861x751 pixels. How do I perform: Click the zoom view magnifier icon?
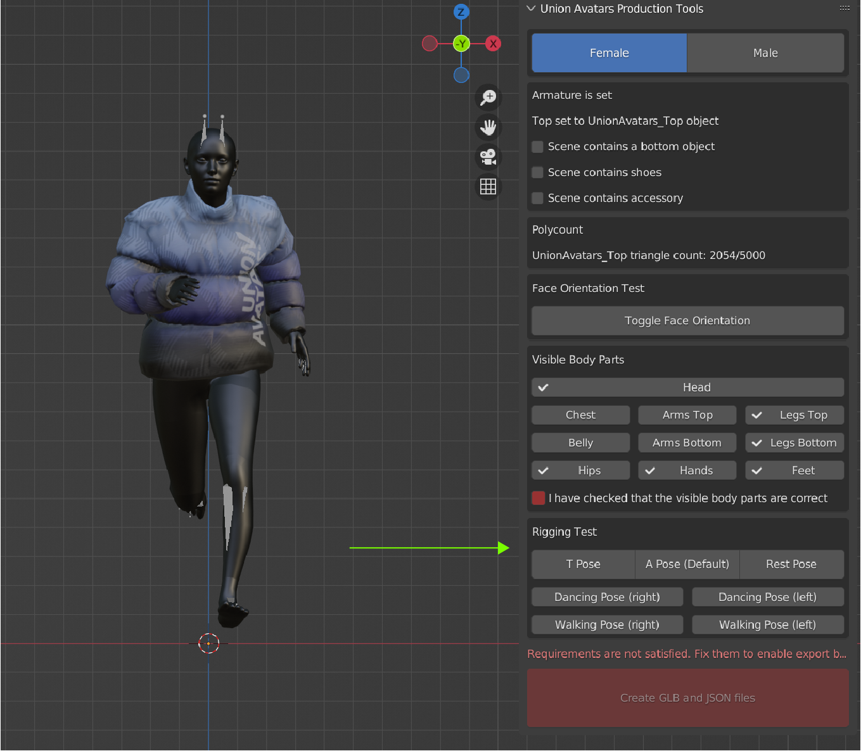488,98
